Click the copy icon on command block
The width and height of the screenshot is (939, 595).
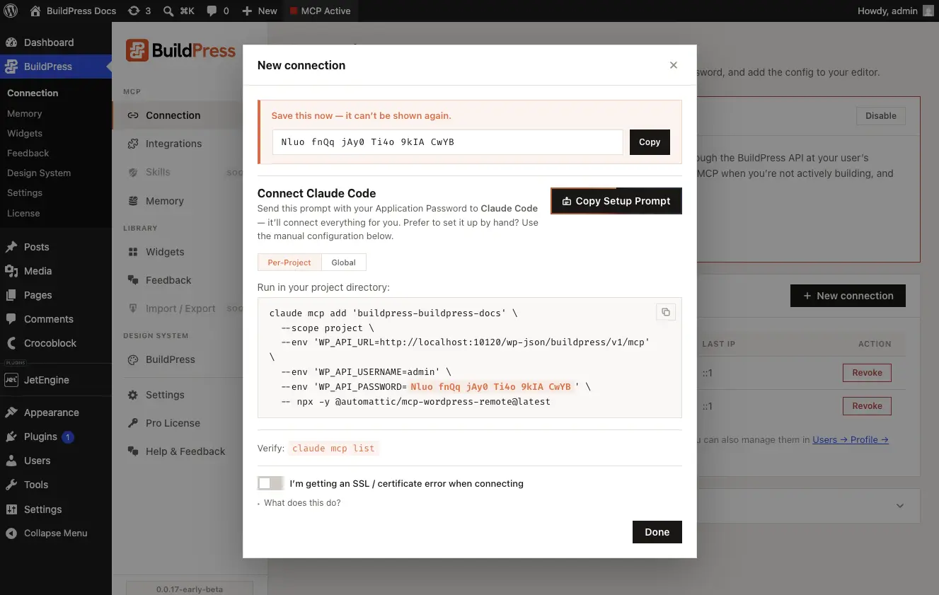[665, 312]
